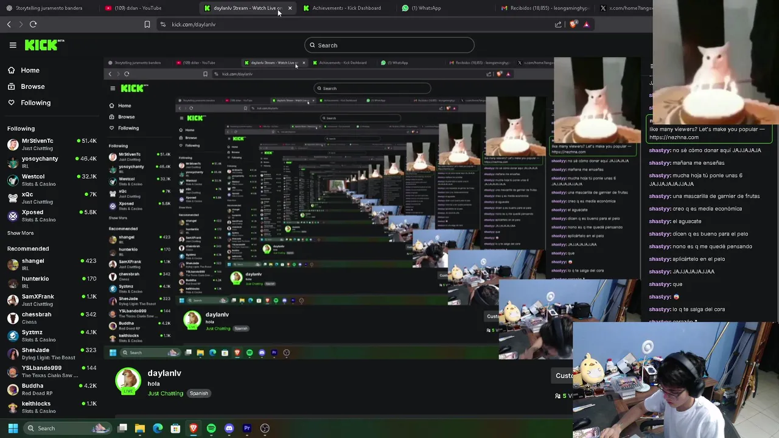The height and width of the screenshot is (438, 779).
Task: Click MrStivenTc's avatar in Following list
Action: coord(13,144)
